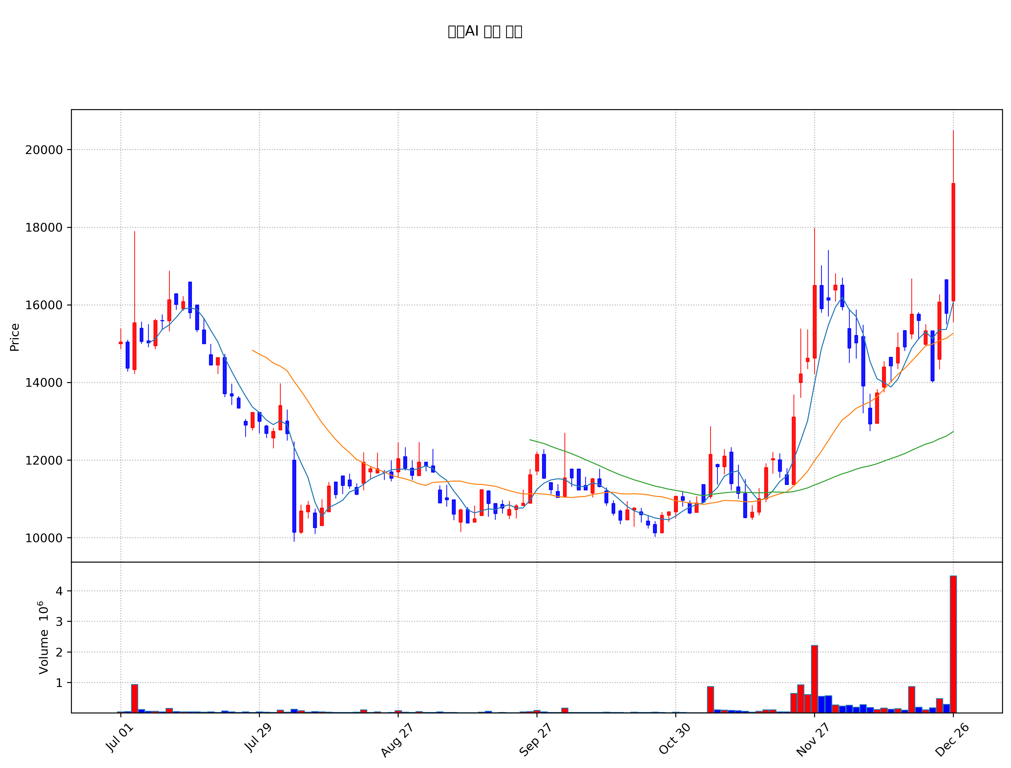
Task: Click the 18000 price axis label
Action: (x=44, y=228)
